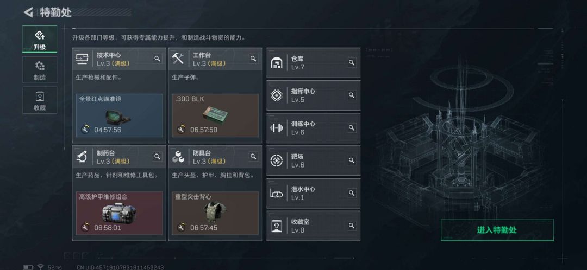Open the 重型突击背心 production card
This screenshot has width=587, height=270.
click(x=215, y=213)
